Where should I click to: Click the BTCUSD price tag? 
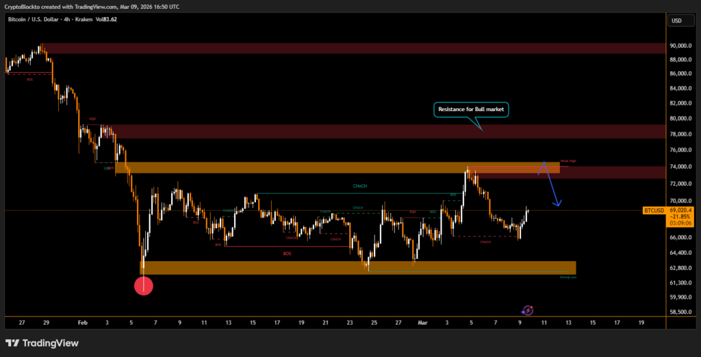(x=654, y=210)
